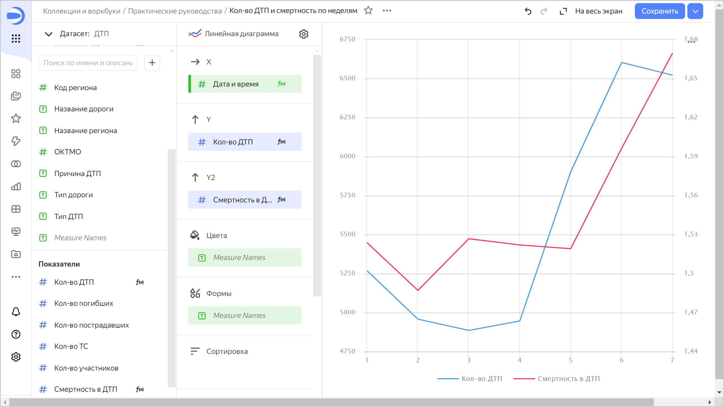724x407 pixels.
Task: Go to Коллекции и воркбуки breadcrumb
Action: (x=81, y=11)
